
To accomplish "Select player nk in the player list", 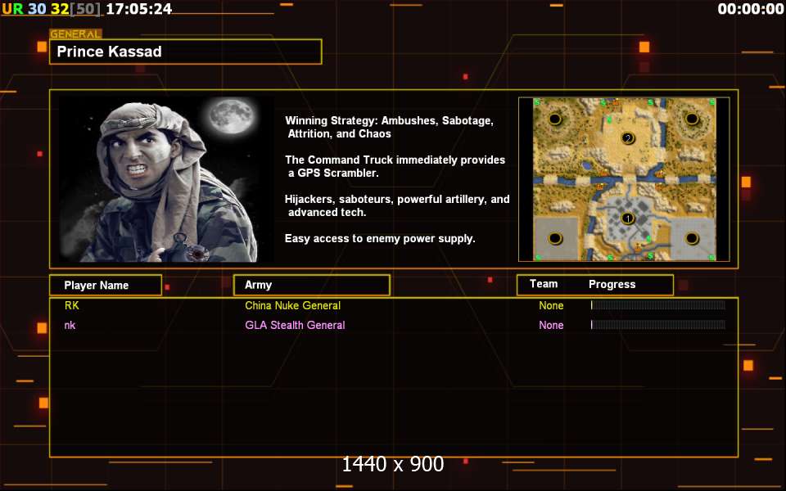I will pyautogui.click(x=70, y=325).
